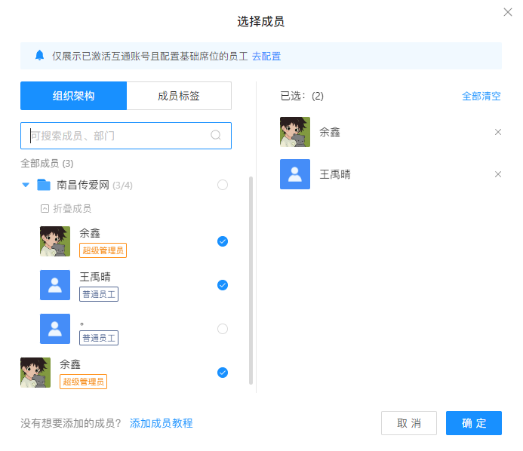Select entire 南昌传爱网 department checkbox
Image resolution: width=523 pixels, height=451 pixels.
(x=223, y=185)
